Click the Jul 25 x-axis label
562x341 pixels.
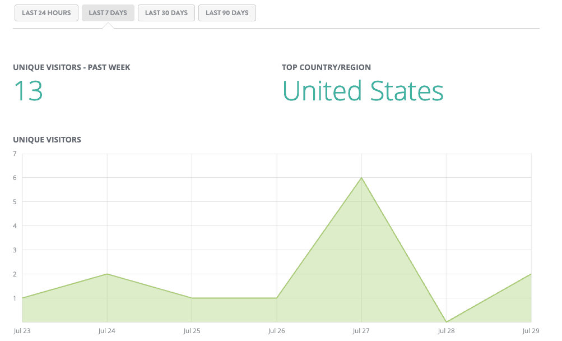click(x=192, y=331)
